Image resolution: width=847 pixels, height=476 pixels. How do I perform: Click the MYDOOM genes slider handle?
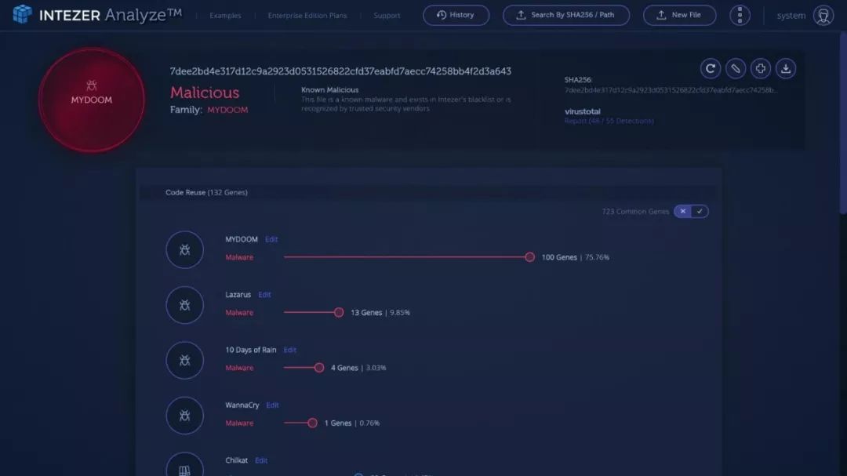529,257
